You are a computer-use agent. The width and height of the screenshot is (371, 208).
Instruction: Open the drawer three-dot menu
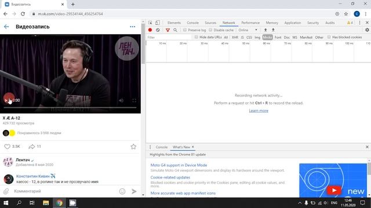point(150,147)
